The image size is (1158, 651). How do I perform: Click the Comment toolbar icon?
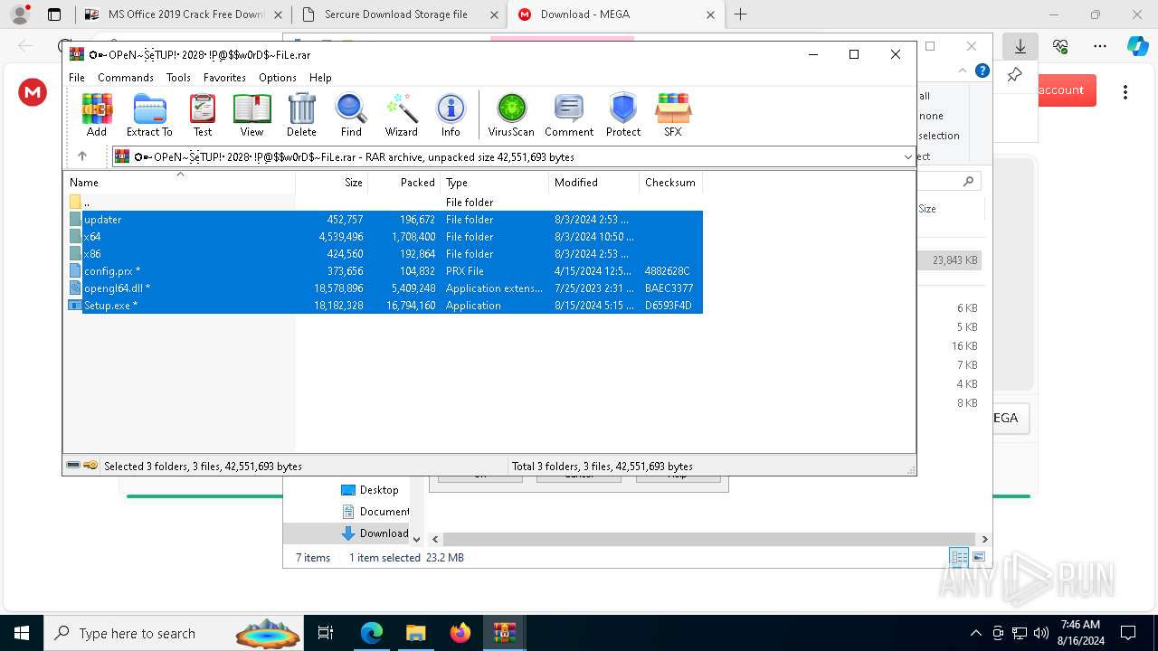click(x=569, y=115)
